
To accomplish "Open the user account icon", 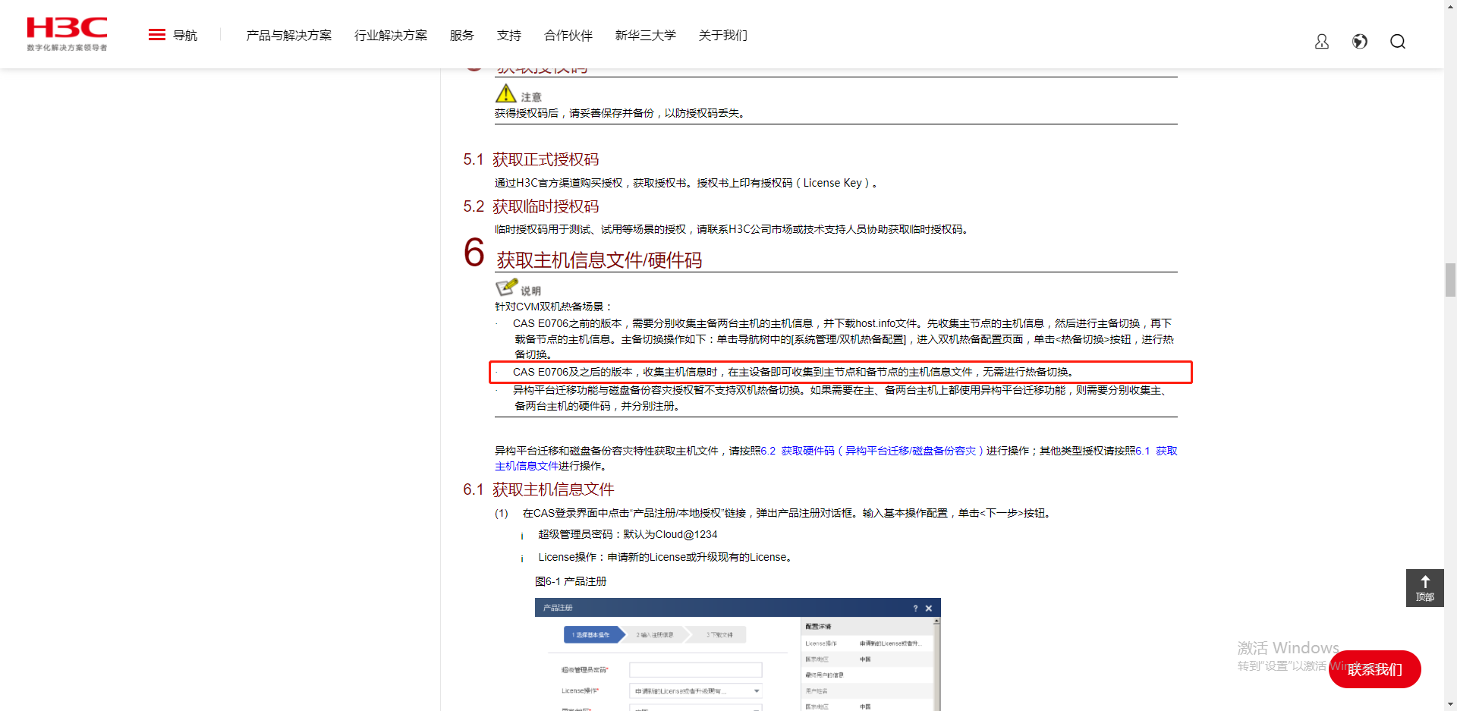I will coord(1322,42).
